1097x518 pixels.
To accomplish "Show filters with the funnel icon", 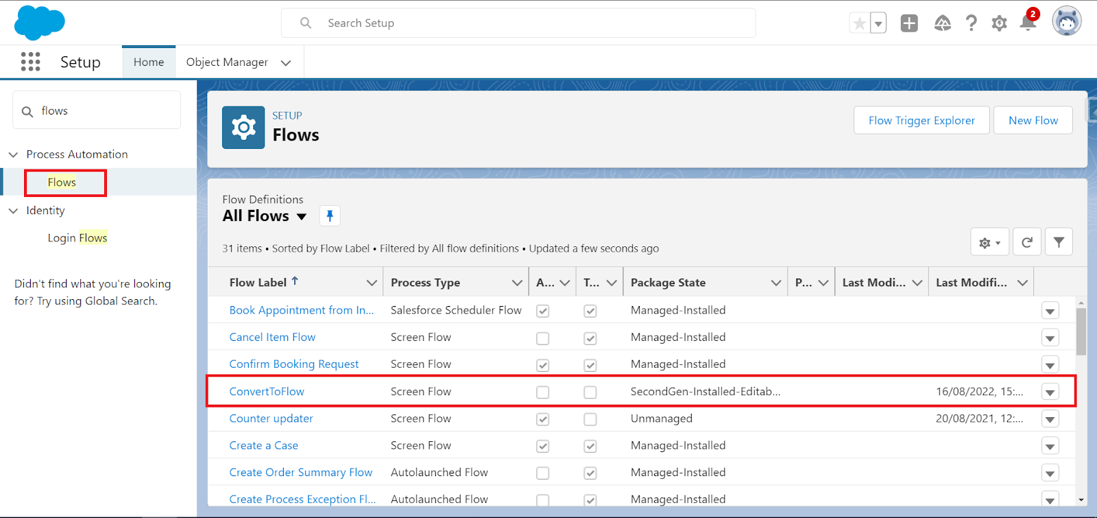I will coord(1059,242).
